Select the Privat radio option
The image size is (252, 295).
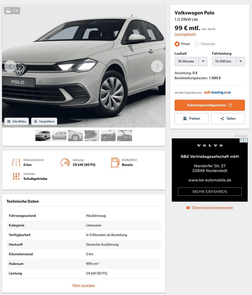[177, 44]
